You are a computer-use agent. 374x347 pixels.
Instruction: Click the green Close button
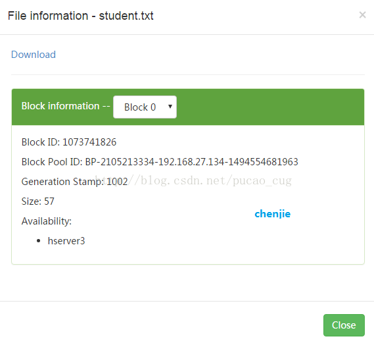tap(344, 325)
